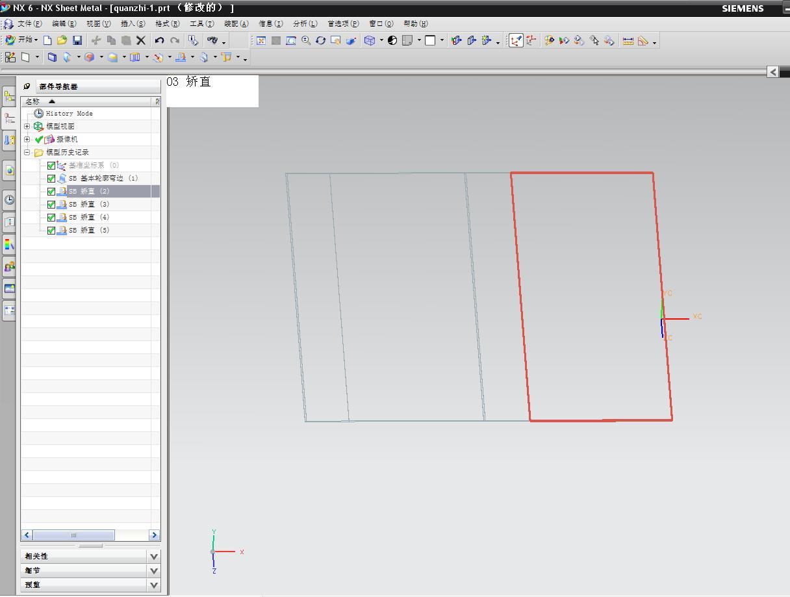This screenshot has height=597, width=790.
Task: Uncheck SB 矫直 (3) feature checkbox
Action: coord(51,204)
